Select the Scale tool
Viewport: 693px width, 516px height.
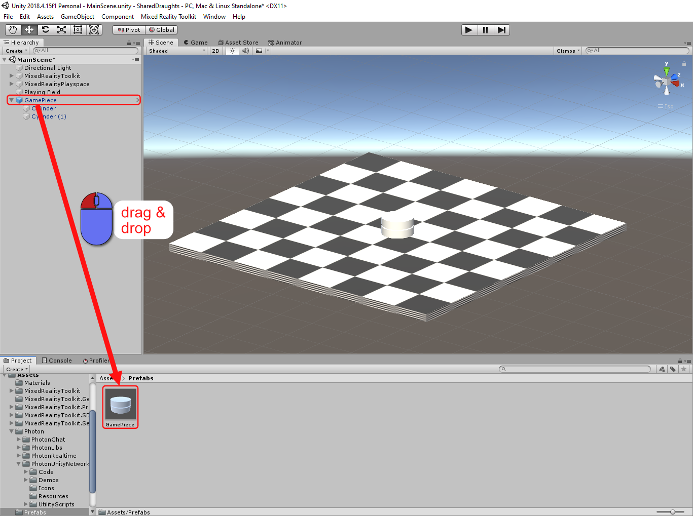pyautogui.click(x=61, y=30)
